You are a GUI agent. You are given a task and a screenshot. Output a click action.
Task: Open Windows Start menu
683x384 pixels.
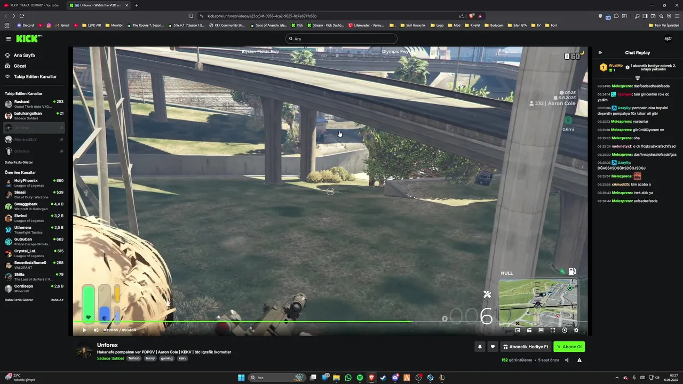(x=241, y=378)
